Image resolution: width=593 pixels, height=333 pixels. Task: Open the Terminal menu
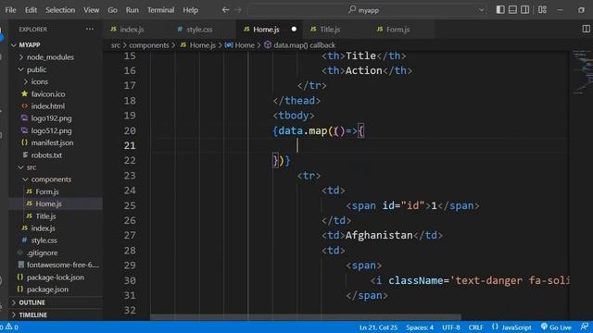tap(160, 10)
